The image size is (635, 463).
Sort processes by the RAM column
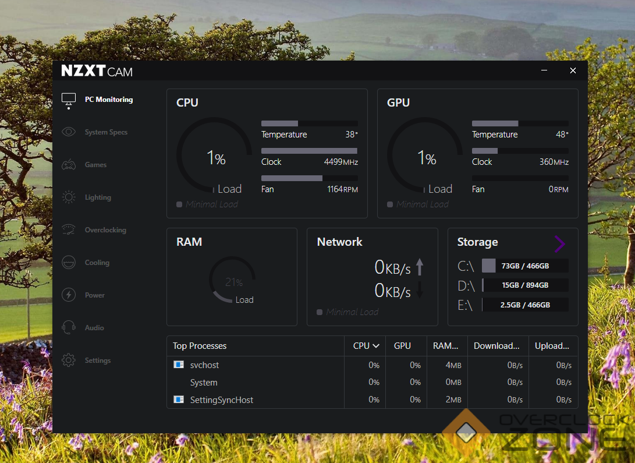pyautogui.click(x=446, y=346)
